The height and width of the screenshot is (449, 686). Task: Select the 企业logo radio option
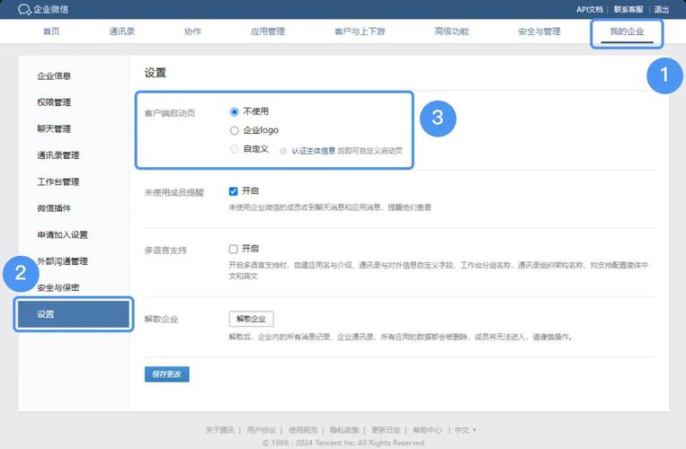point(235,130)
